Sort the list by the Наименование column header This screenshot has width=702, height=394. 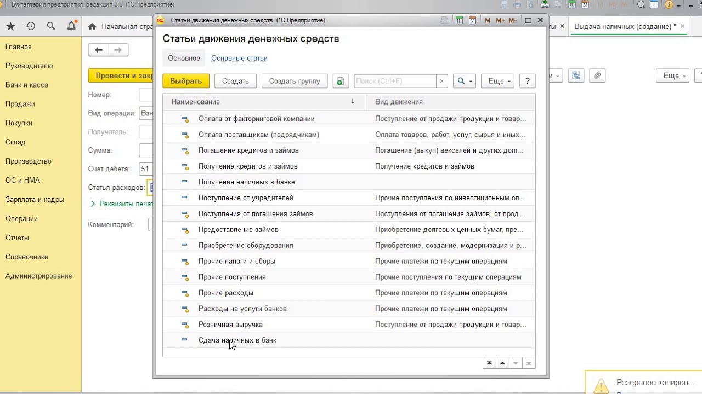(x=264, y=102)
